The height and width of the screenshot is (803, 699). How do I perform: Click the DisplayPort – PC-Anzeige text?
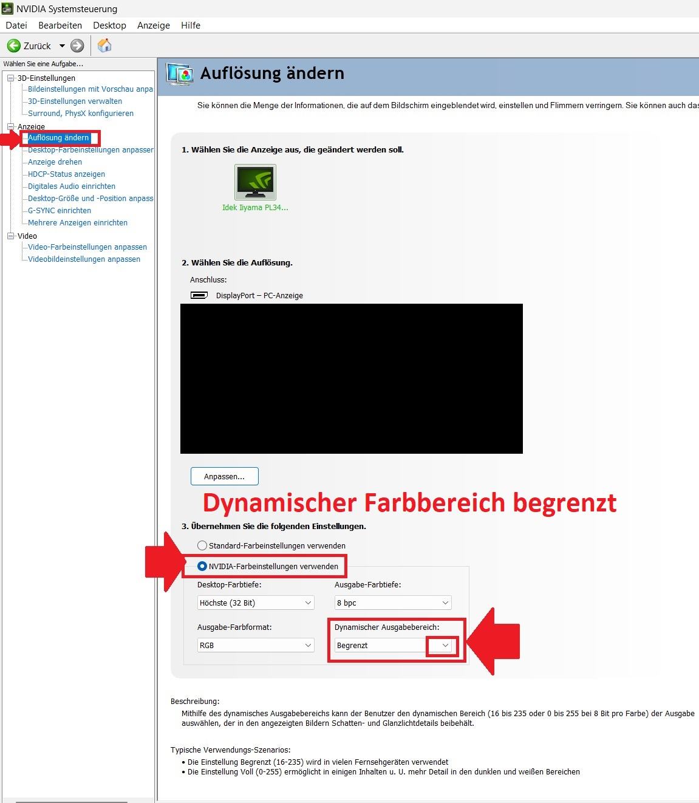[x=259, y=295]
